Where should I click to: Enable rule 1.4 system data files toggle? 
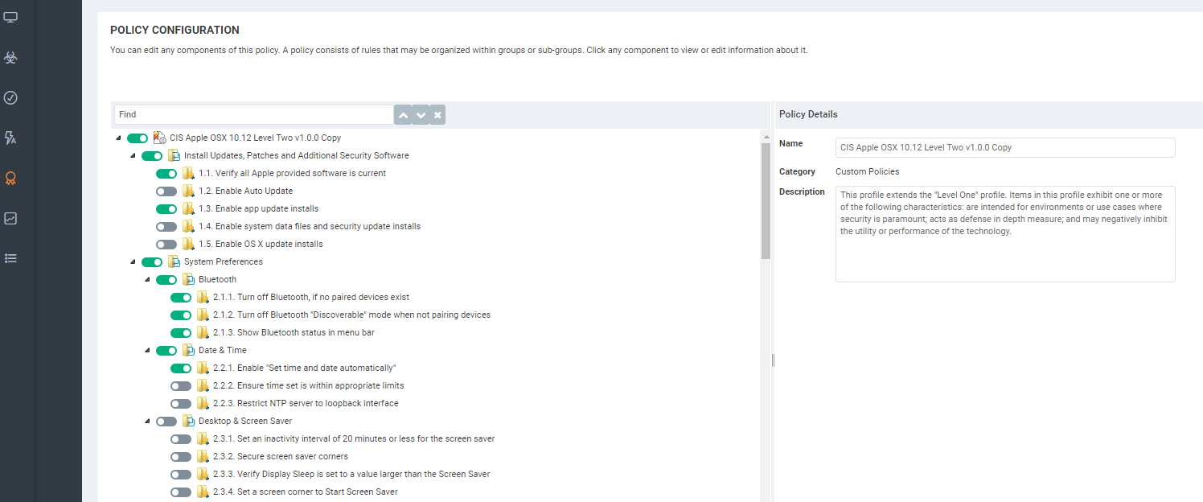point(166,227)
